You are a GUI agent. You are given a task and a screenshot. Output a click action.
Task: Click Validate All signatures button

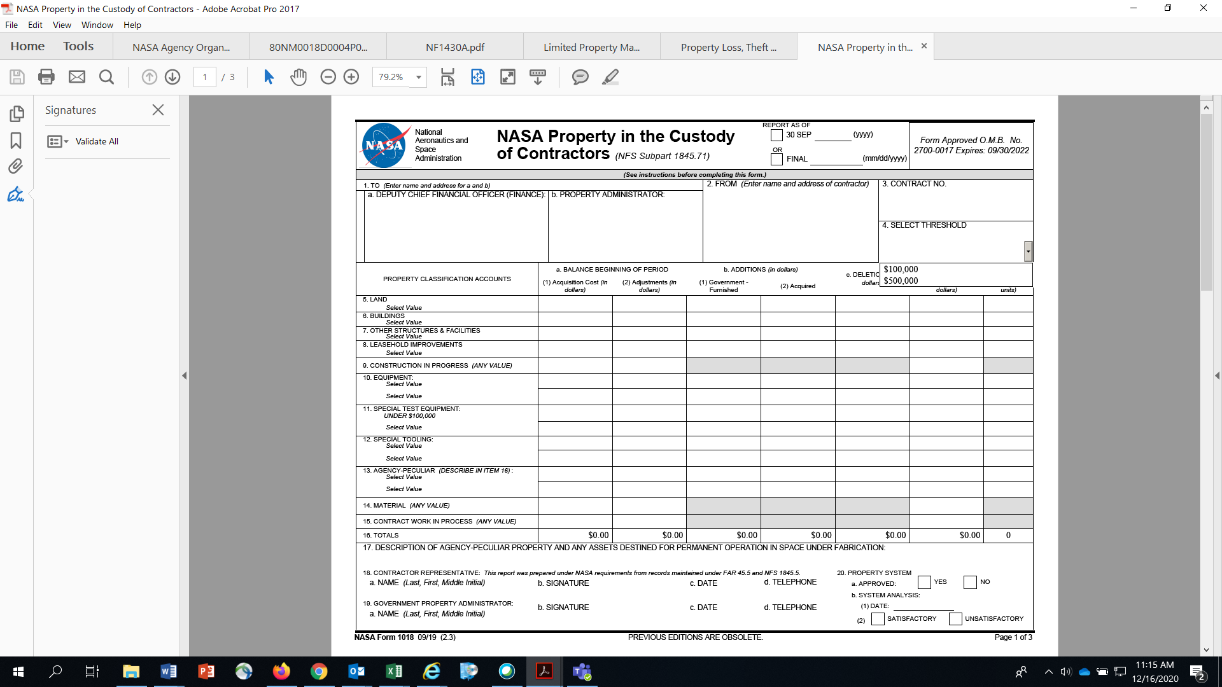97,141
